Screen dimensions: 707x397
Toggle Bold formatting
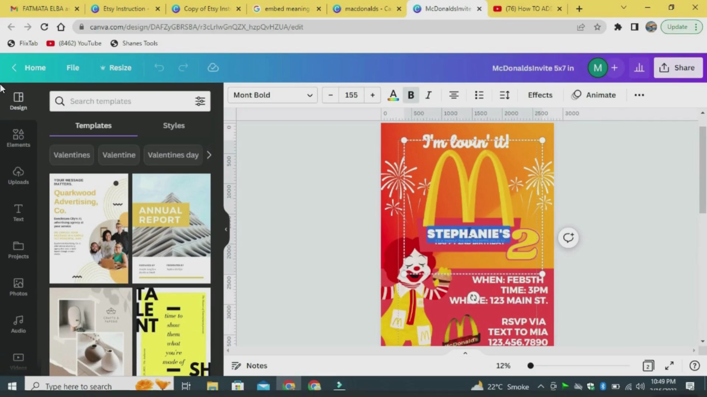point(411,95)
